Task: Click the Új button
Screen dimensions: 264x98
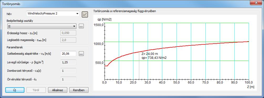Action: [x=15, y=90]
